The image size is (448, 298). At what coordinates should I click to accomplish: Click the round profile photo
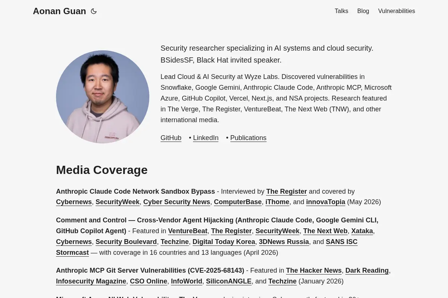103,97
